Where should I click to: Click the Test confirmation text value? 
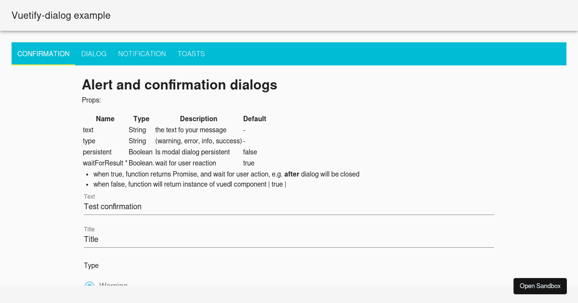pos(112,207)
